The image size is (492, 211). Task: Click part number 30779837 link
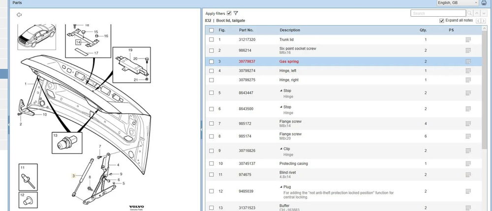tap(247, 61)
